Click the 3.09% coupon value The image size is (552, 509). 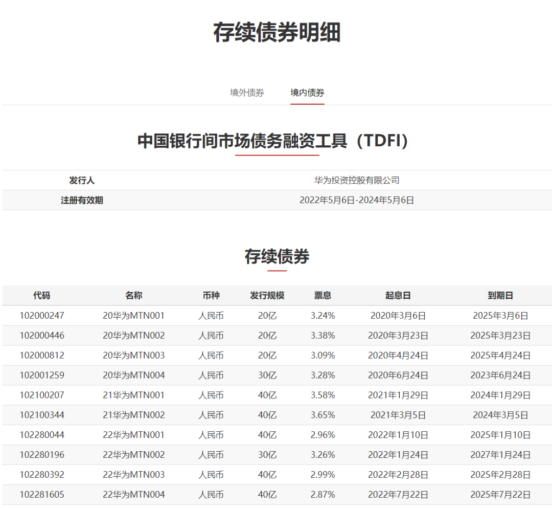point(323,356)
